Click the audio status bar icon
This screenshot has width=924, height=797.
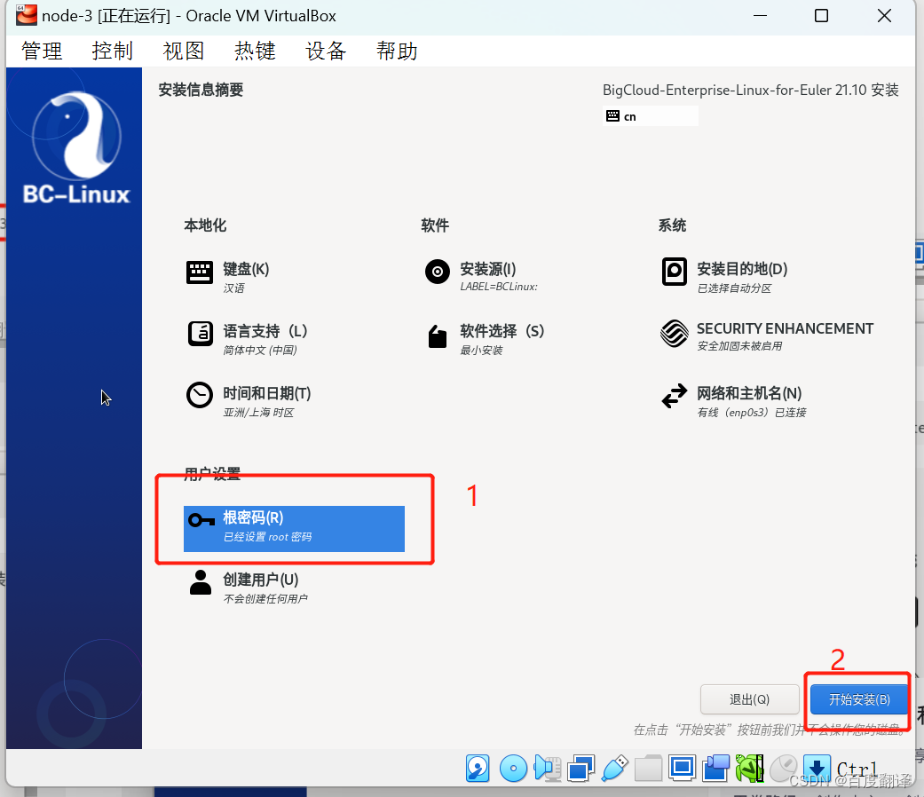pos(548,769)
